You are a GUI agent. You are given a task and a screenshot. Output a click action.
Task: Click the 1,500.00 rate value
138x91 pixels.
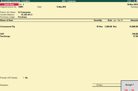point(108,27)
